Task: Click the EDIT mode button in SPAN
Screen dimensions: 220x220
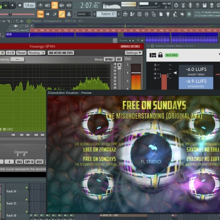Action: pyautogui.click(x=119, y=59)
